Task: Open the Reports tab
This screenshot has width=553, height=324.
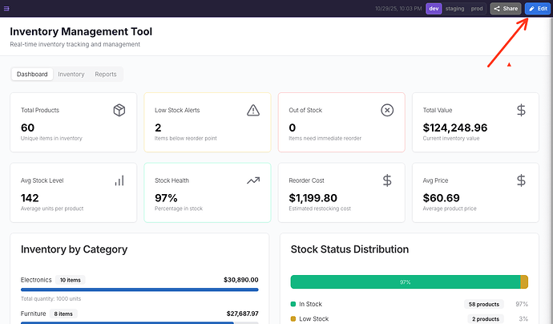Action: click(x=106, y=75)
